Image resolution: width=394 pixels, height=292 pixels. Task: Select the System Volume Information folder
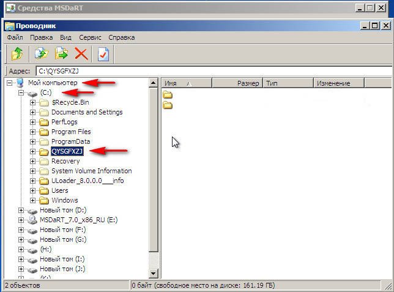92,171
